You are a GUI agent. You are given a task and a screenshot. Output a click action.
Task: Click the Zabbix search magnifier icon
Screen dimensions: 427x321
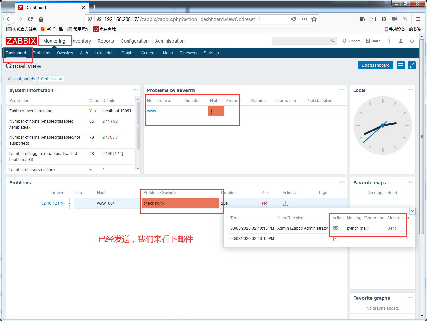(333, 41)
